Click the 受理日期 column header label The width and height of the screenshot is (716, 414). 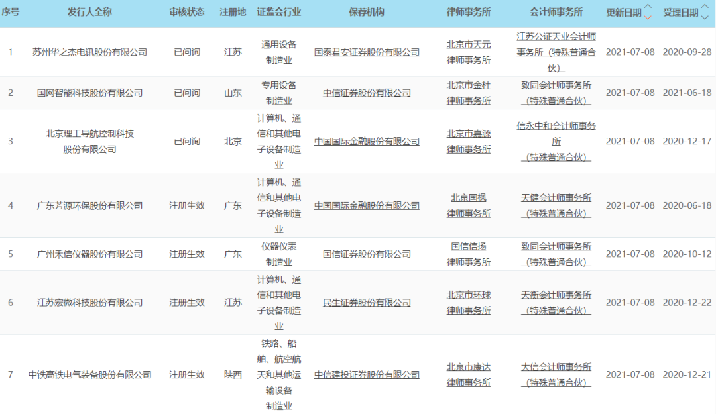click(x=680, y=13)
